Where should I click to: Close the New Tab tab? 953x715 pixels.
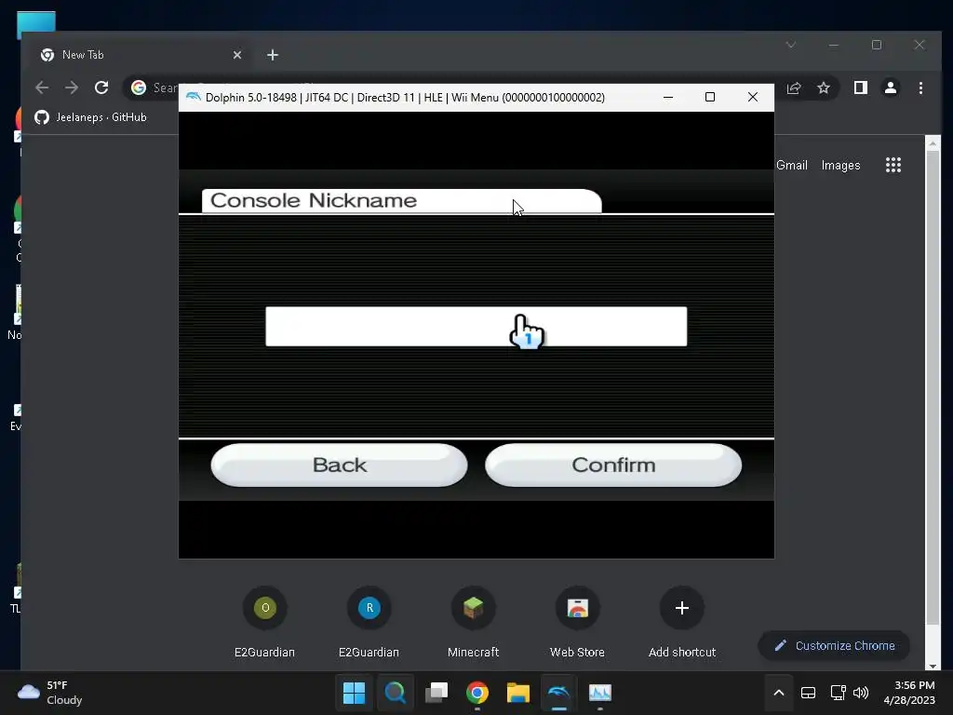click(x=237, y=55)
